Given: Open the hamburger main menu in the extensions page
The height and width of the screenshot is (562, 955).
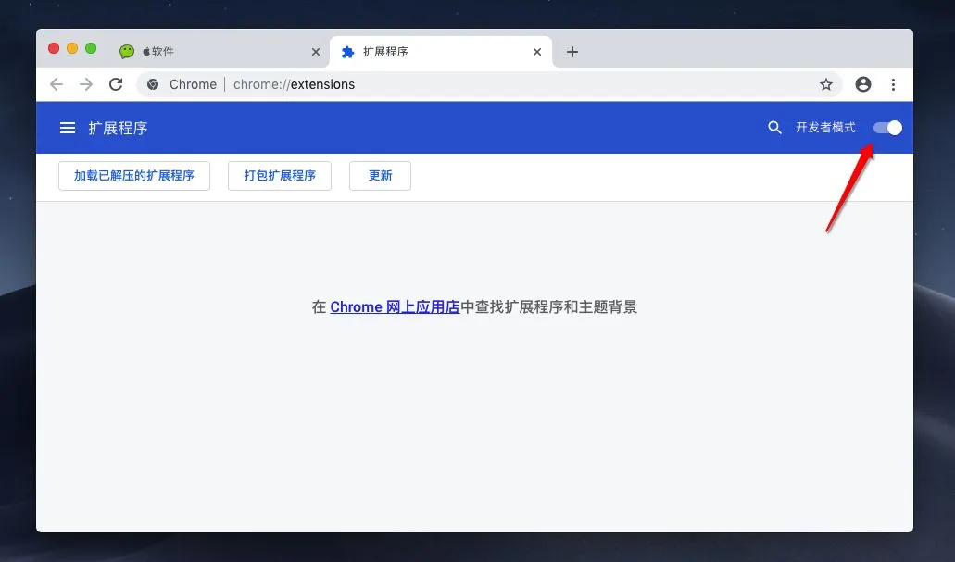Looking at the screenshot, I should [x=68, y=128].
